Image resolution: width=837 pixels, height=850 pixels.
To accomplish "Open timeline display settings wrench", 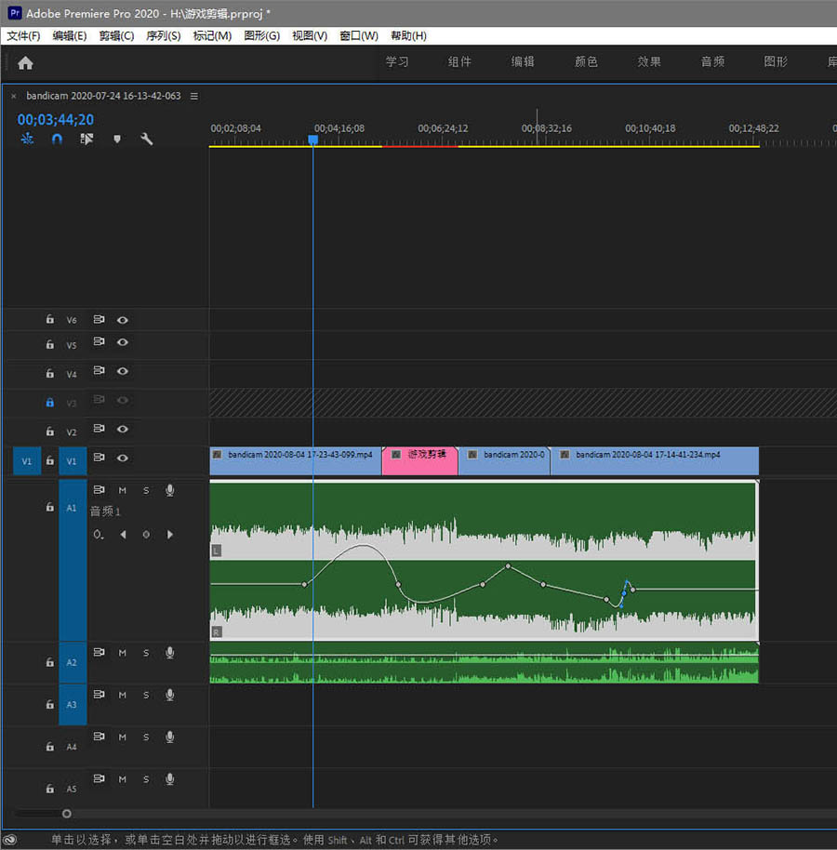I will [x=146, y=139].
